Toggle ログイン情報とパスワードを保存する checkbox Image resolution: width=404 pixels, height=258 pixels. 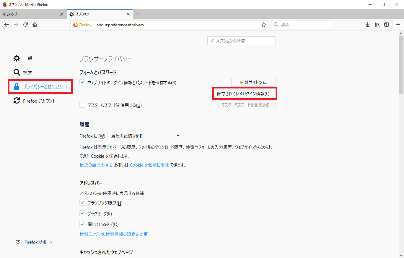(x=82, y=83)
